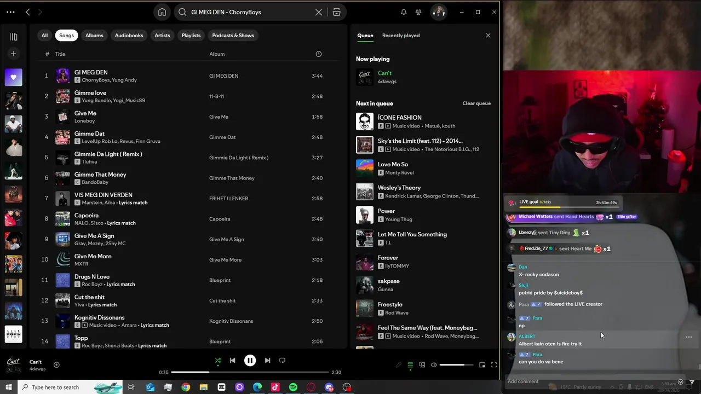Open the Gimme love cover art

pos(63,96)
